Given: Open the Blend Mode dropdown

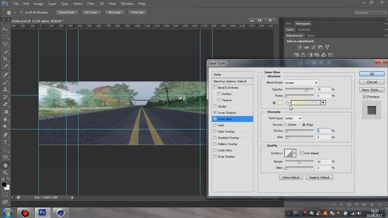Looking at the screenshot, I should 301,83.
